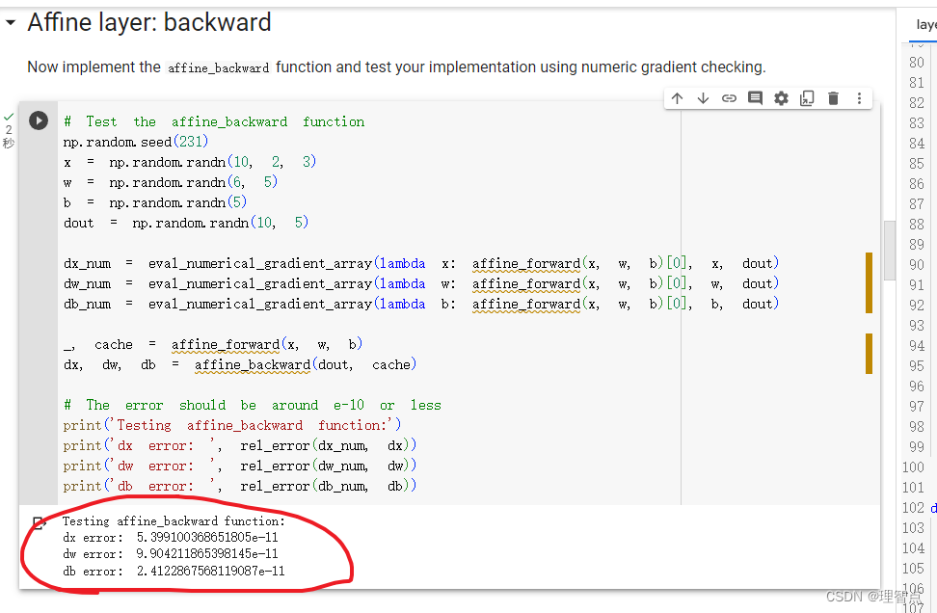Click the 'Affine layer: backward' heading
The width and height of the screenshot is (937, 613).
click(149, 23)
